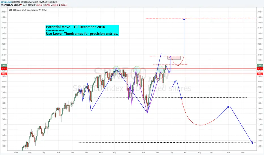Click the 1920.0 label on right price axis
Viewport: 264px width, 155px height.
pyautogui.click(x=260, y=98)
